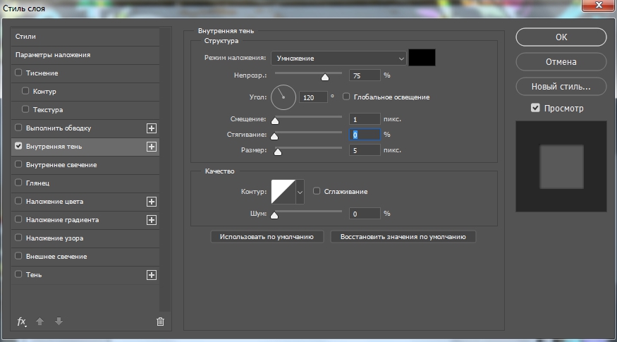Screen dimensions: 617x342
Task: Move effect down with the down arrow
Action: click(x=59, y=321)
